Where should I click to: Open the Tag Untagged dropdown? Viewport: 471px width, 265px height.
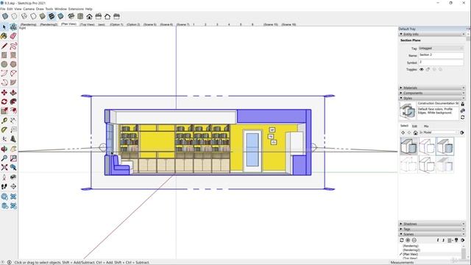441,48
